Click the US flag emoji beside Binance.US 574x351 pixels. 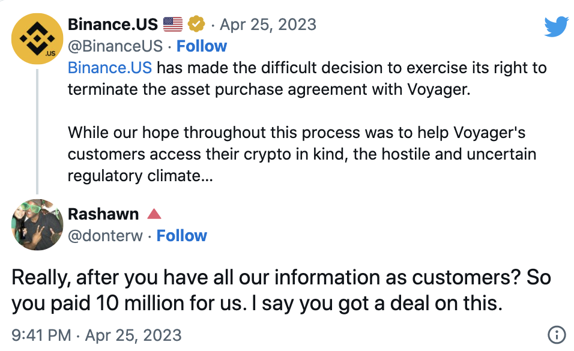pos(172,25)
